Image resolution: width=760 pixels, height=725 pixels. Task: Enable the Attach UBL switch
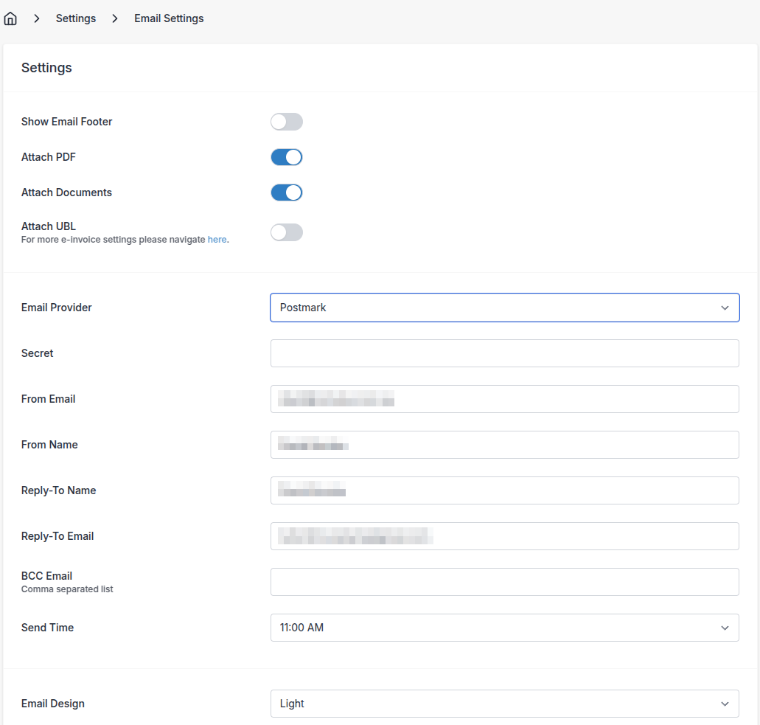coord(287,232)
